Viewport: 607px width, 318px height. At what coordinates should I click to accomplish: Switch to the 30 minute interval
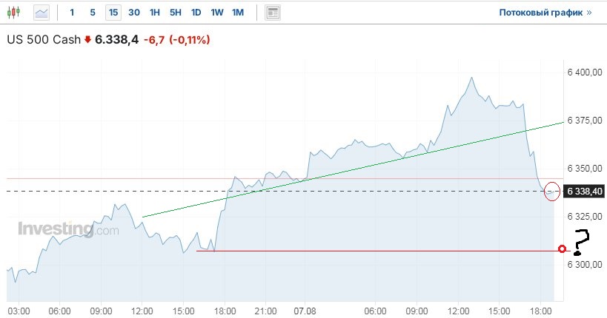pyautogui.click(x=133, y=13)
